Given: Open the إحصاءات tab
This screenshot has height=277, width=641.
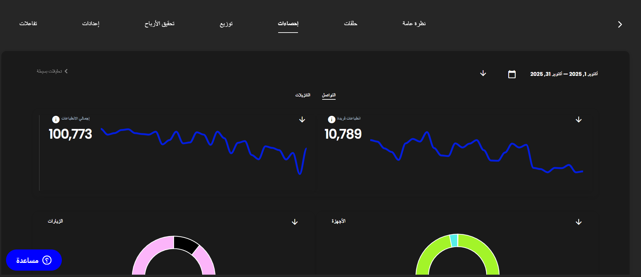Looking at the screenshot, I should (x=288, y=24).
